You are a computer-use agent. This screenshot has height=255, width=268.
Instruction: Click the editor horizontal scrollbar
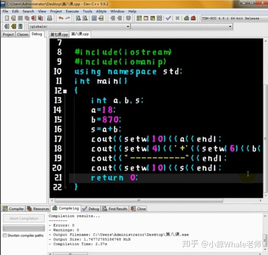tap(139, 200)
